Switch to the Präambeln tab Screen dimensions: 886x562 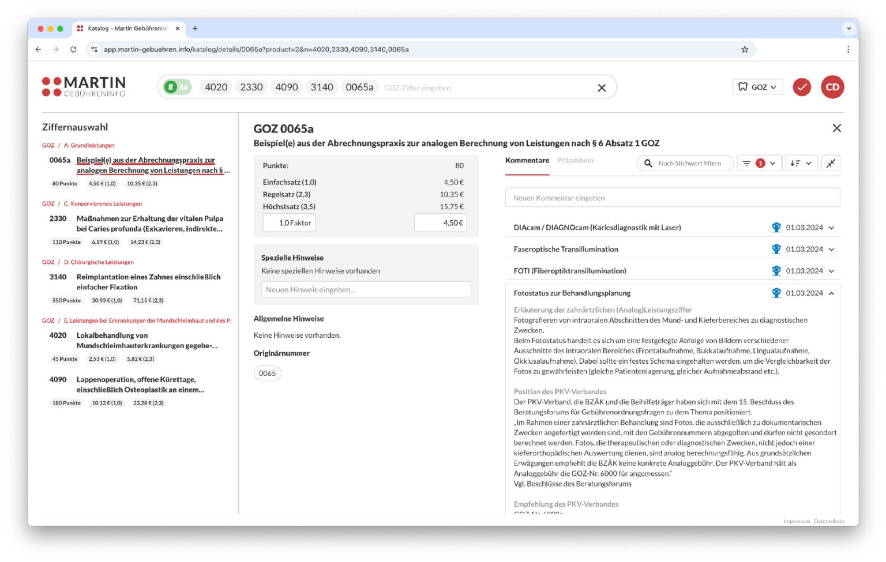coord(575,161)
